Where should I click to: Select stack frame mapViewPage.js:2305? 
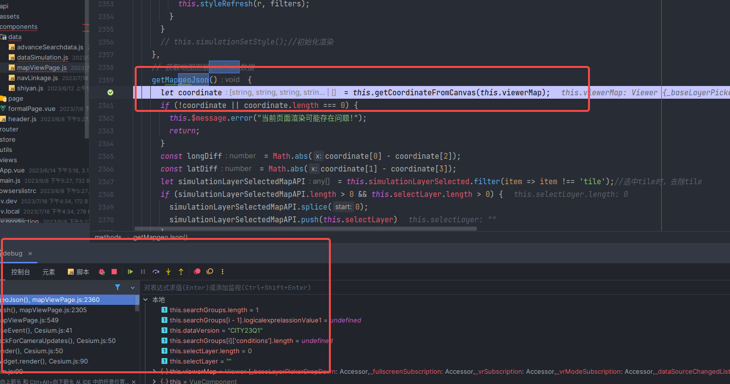(67, 310)
